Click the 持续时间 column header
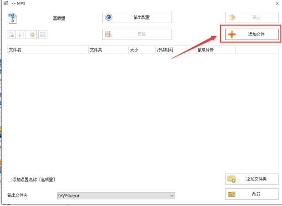 pos(174,50)
